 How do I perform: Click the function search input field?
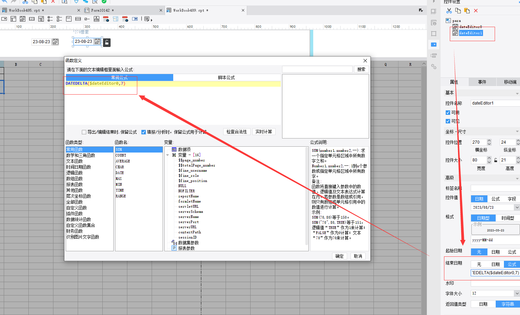pos(317,69)
